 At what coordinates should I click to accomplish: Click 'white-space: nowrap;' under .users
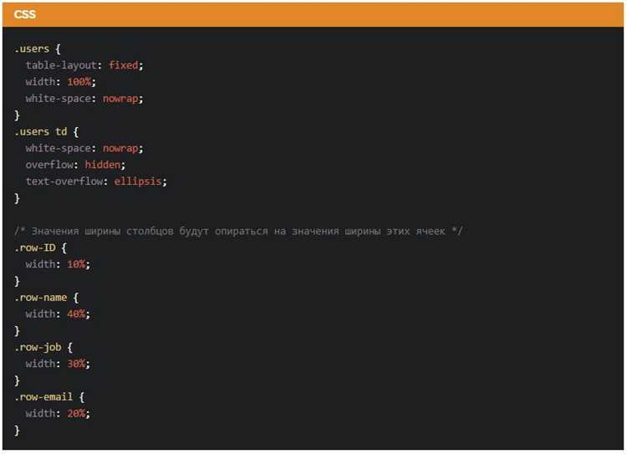tap(84, 99)
